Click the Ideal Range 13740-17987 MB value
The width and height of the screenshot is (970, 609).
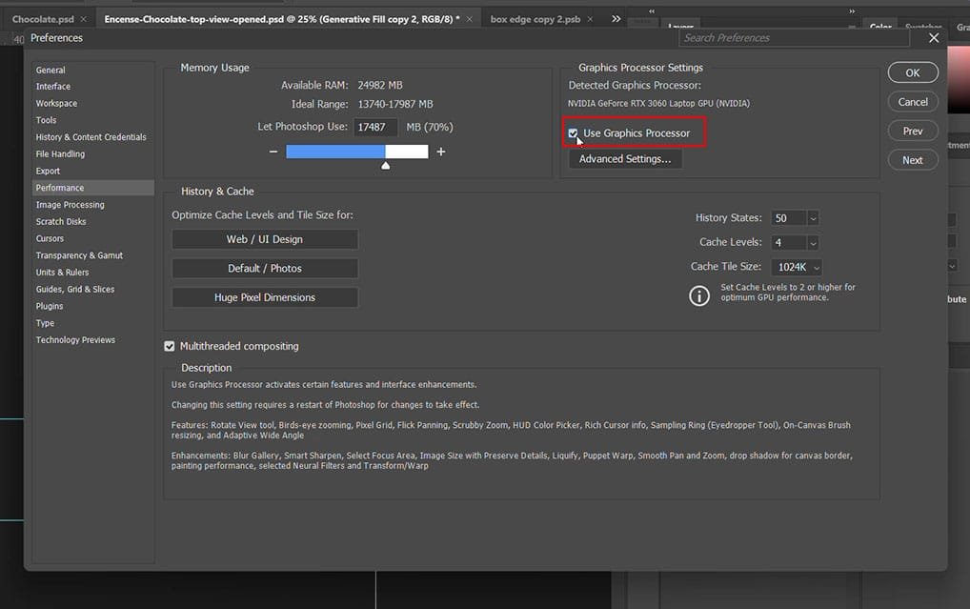395,104
